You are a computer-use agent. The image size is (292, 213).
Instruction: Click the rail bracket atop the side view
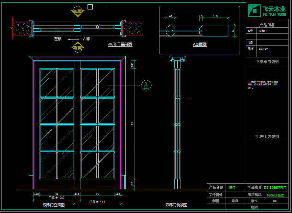click(177, 60)
